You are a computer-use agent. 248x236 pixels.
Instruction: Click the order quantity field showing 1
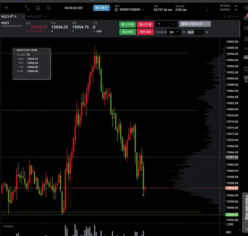point(163,24)
